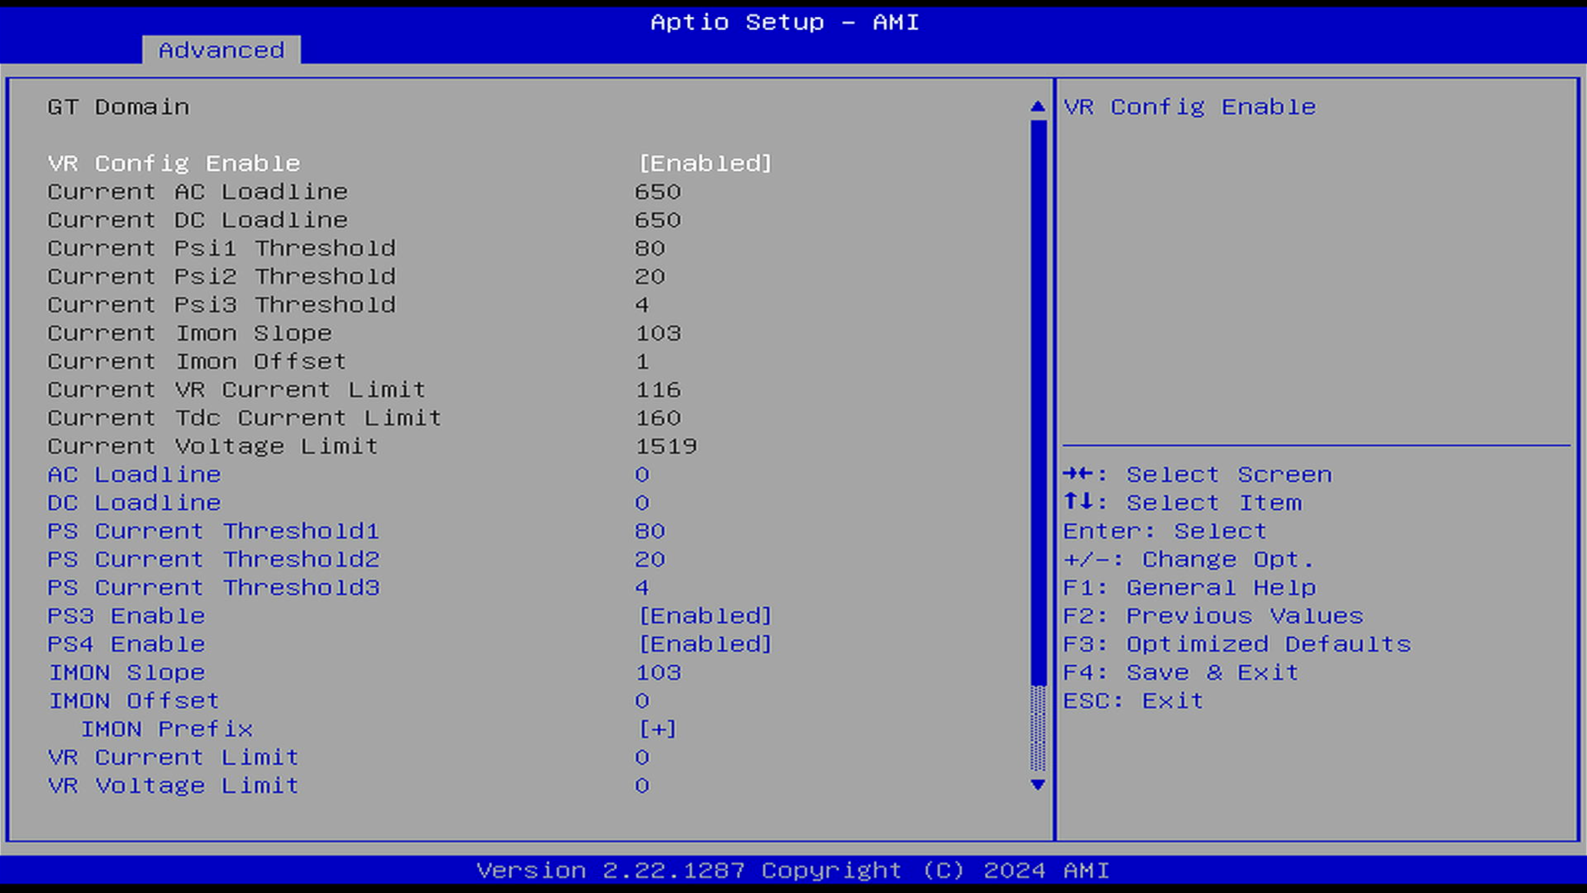Screen dimensions: 1587x893
Task: Toggle the PS4 Enable setting
Action: coord(705,644)
